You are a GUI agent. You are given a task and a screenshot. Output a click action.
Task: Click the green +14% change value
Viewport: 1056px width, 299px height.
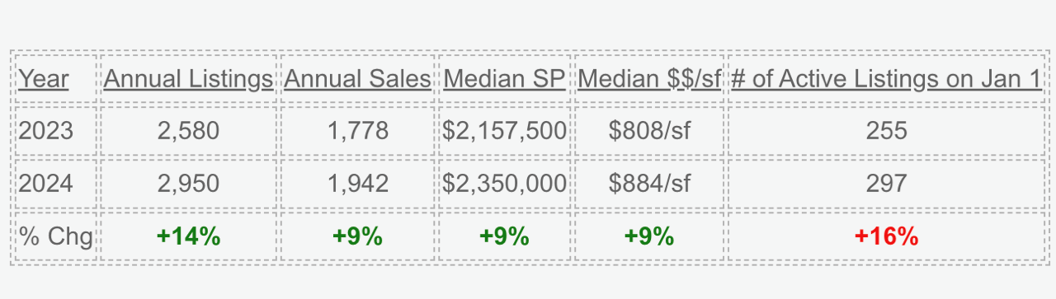[188, 236]
